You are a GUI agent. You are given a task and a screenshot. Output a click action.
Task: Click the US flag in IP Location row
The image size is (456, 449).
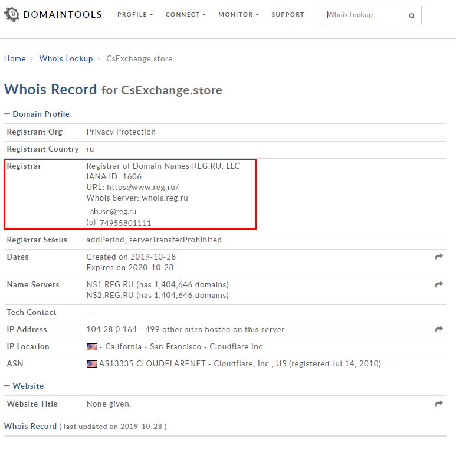[92, 347]
